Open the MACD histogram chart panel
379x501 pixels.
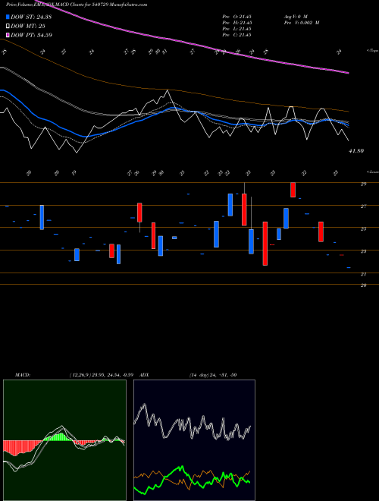tap(64, 440)
